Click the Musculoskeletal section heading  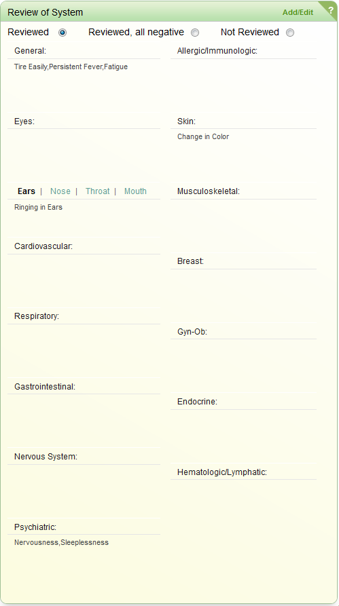(209, 191)
